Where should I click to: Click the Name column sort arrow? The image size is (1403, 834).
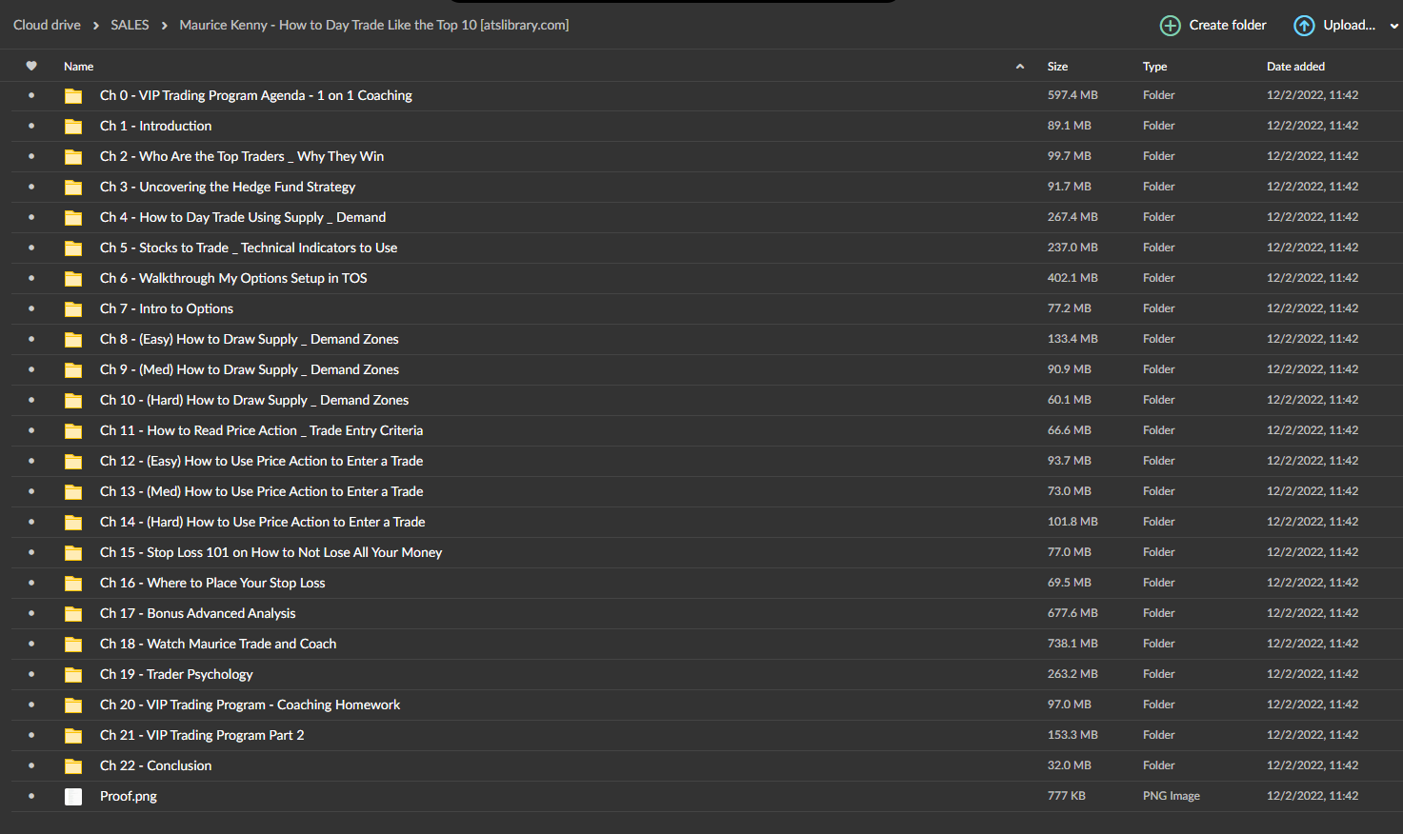click(1020, 67)
